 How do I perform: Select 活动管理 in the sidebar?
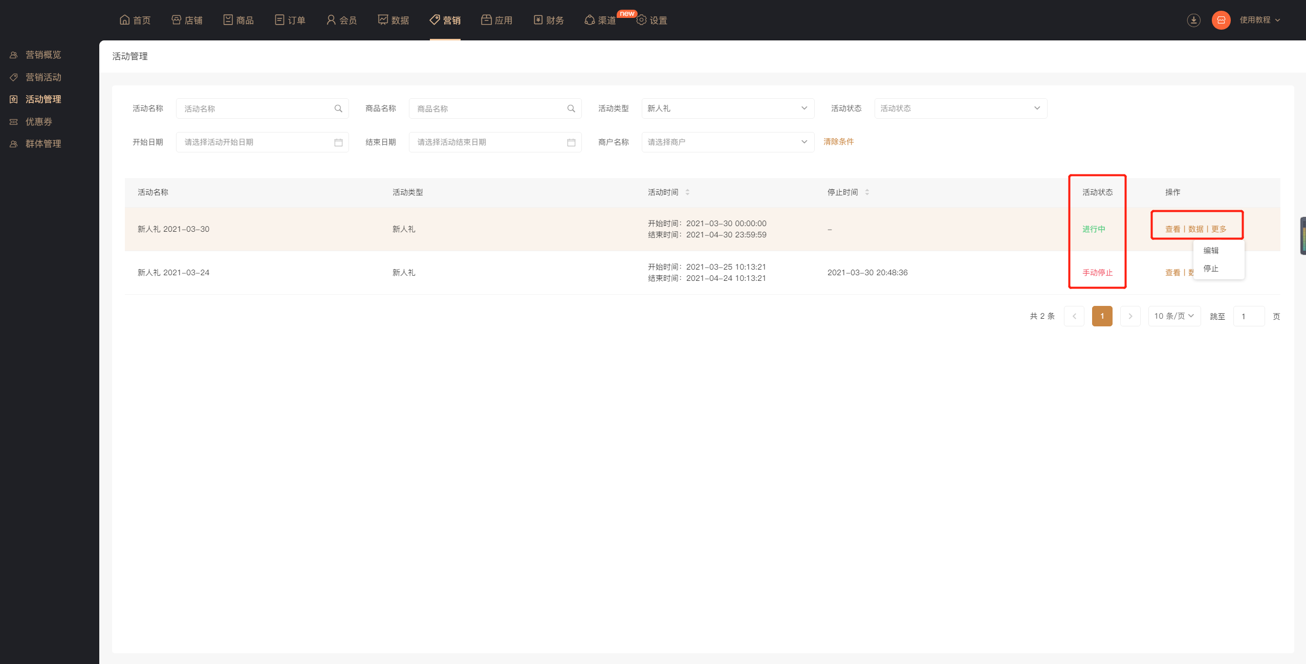[43, 99]
